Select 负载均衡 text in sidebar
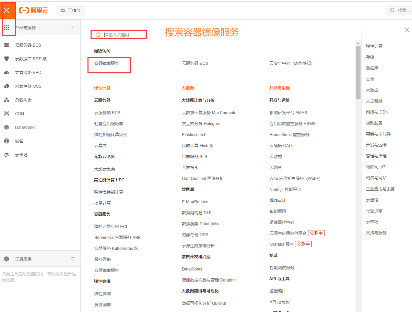 point(23,100)
